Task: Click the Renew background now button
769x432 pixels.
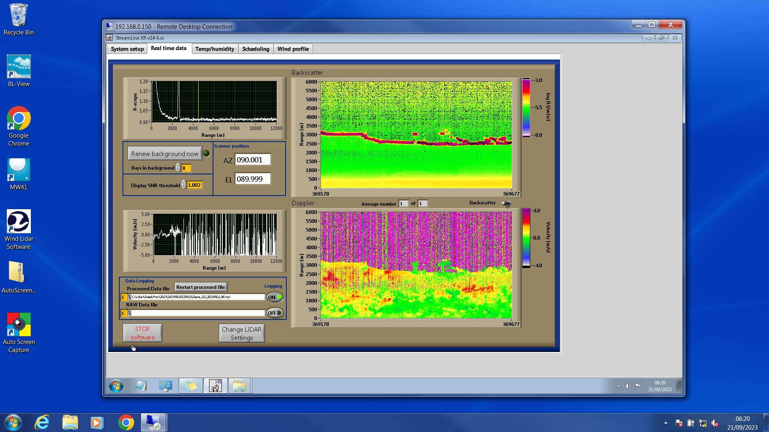Action: (x=165, y=154)
